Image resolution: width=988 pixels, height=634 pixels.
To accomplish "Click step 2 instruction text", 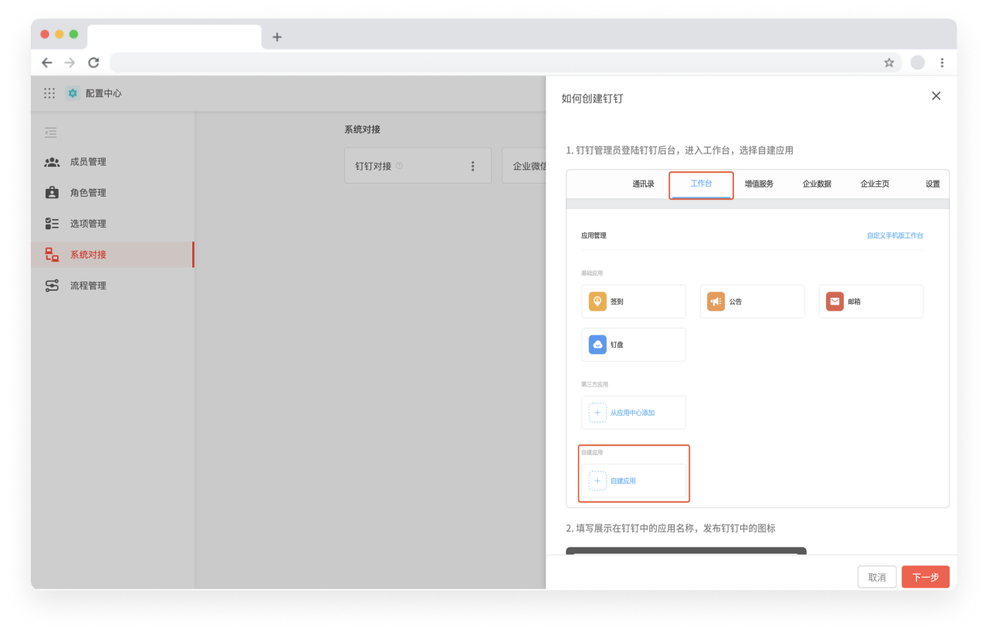I will point(671,528).
